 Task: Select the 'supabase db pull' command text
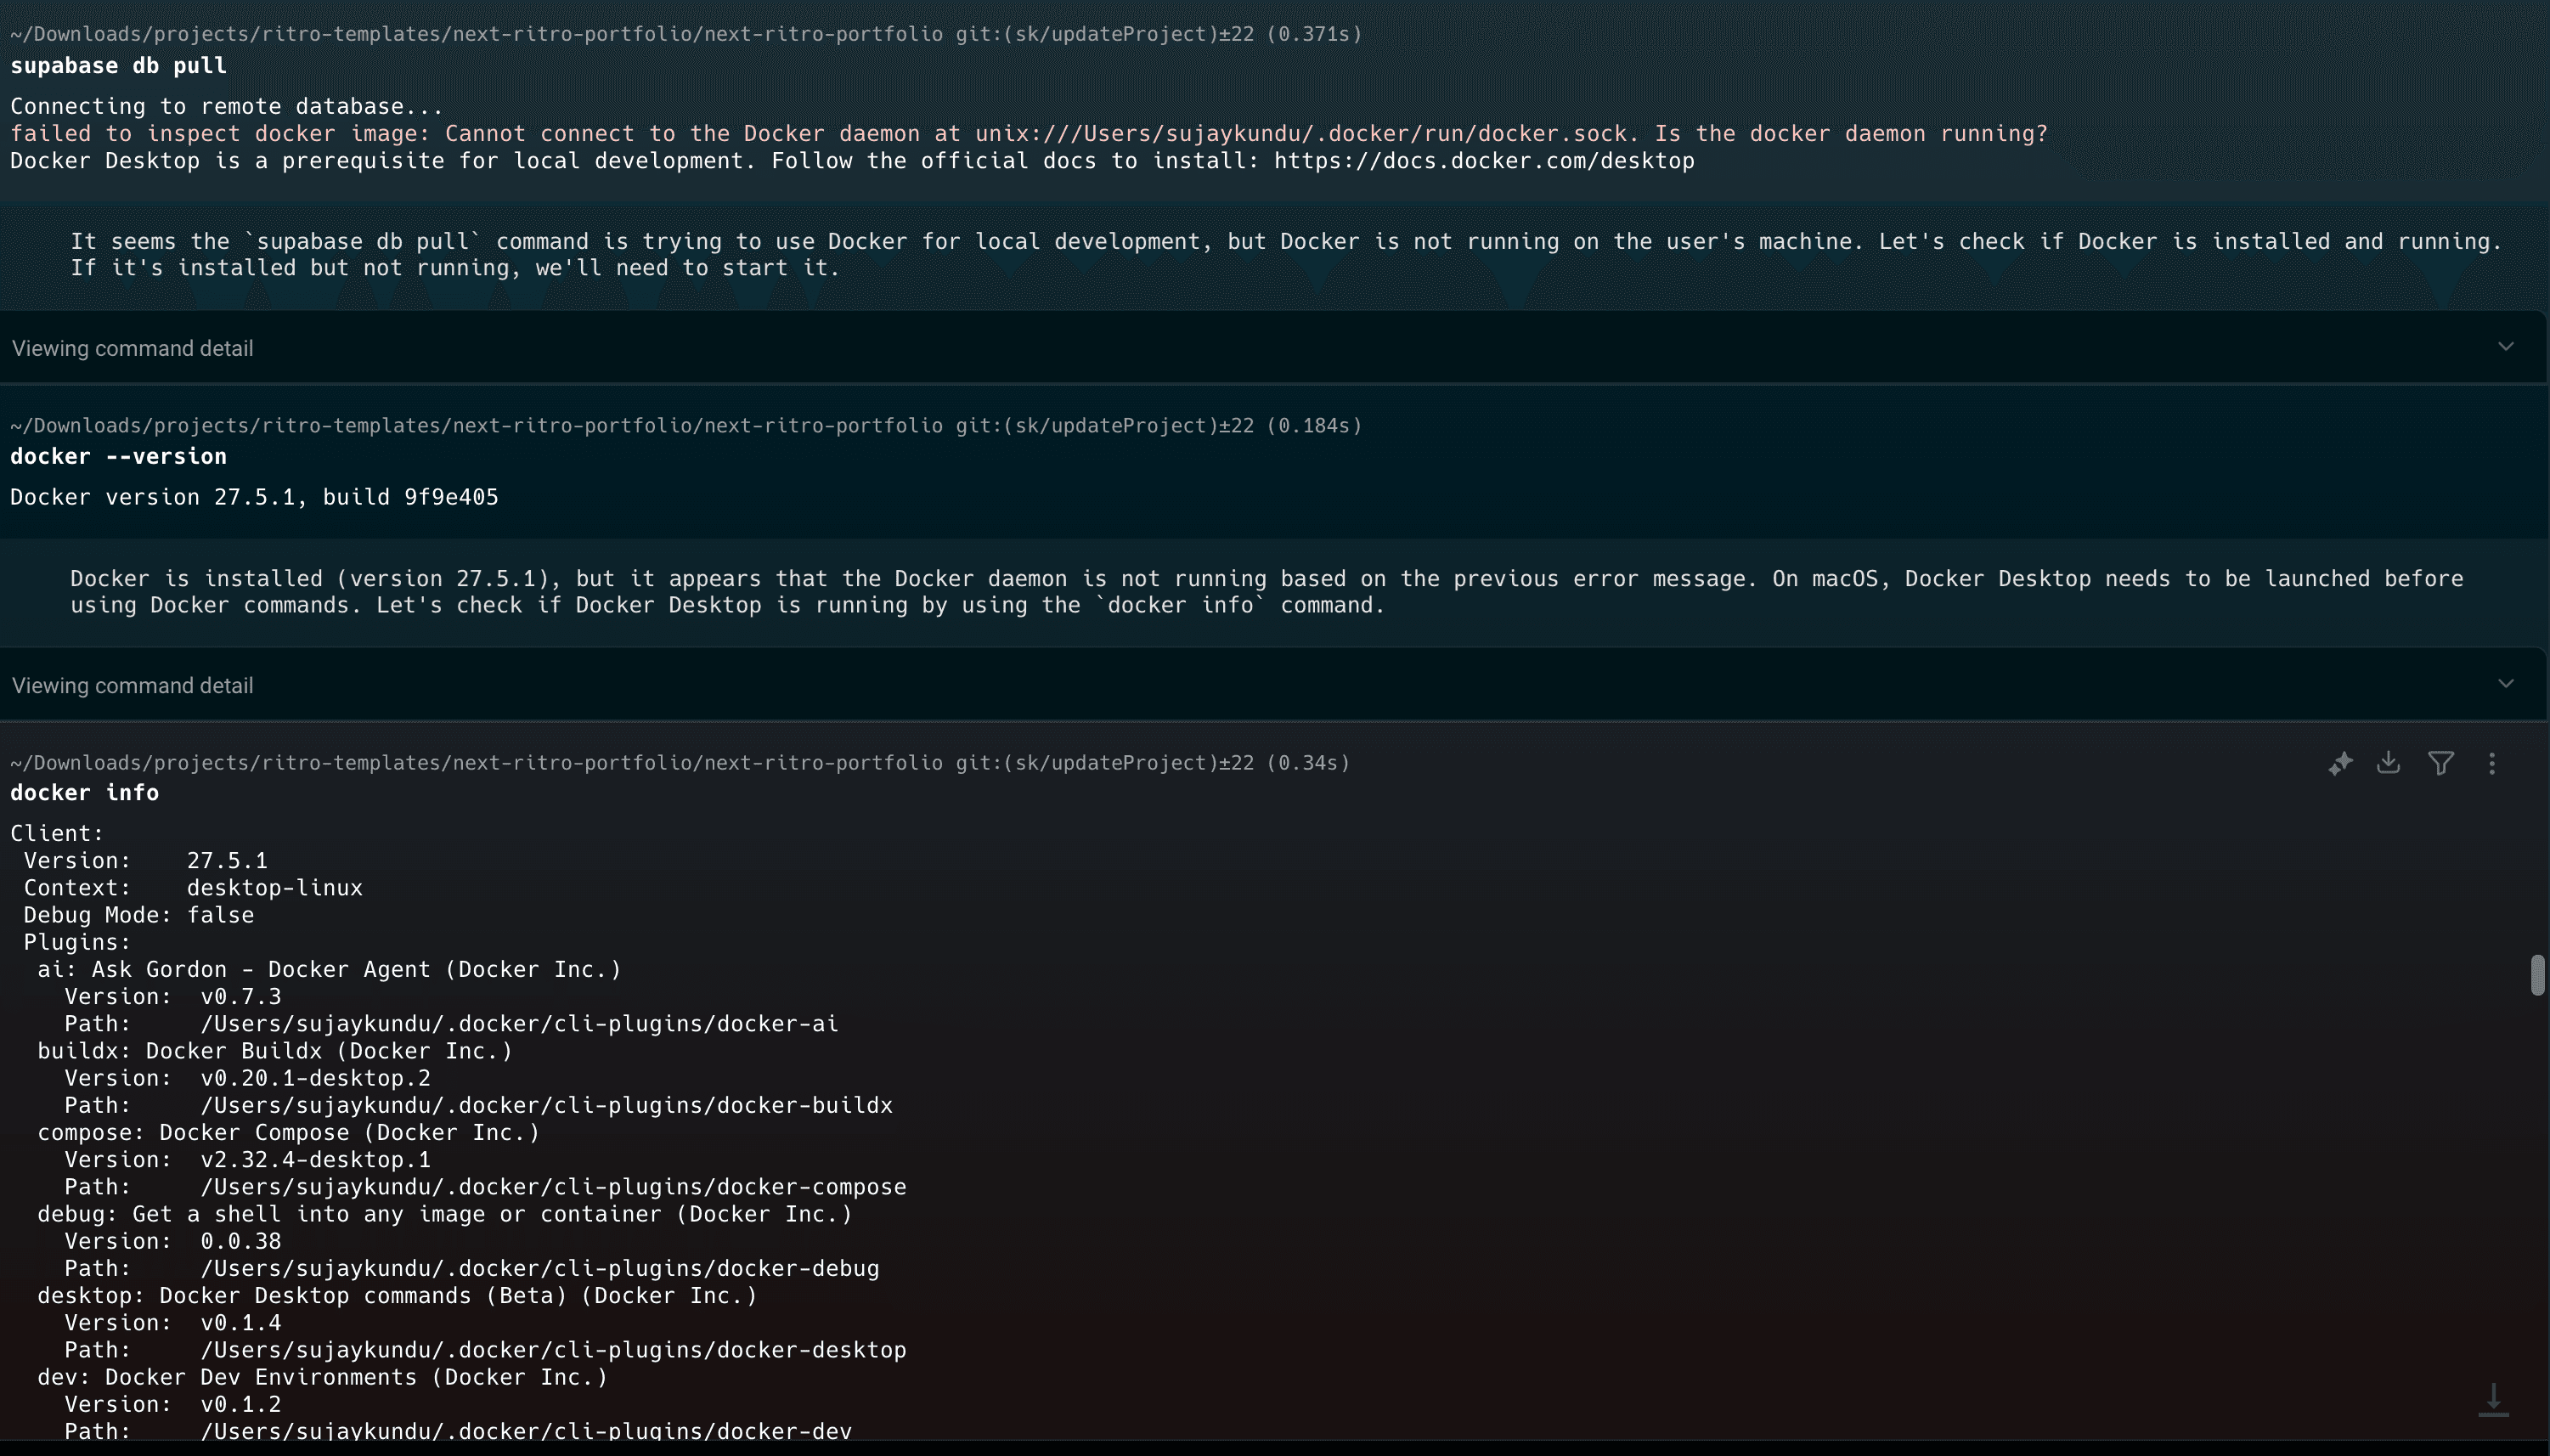(x=116, y=65)
